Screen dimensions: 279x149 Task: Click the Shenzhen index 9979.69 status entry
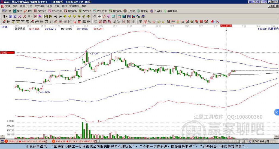(74, 141)
